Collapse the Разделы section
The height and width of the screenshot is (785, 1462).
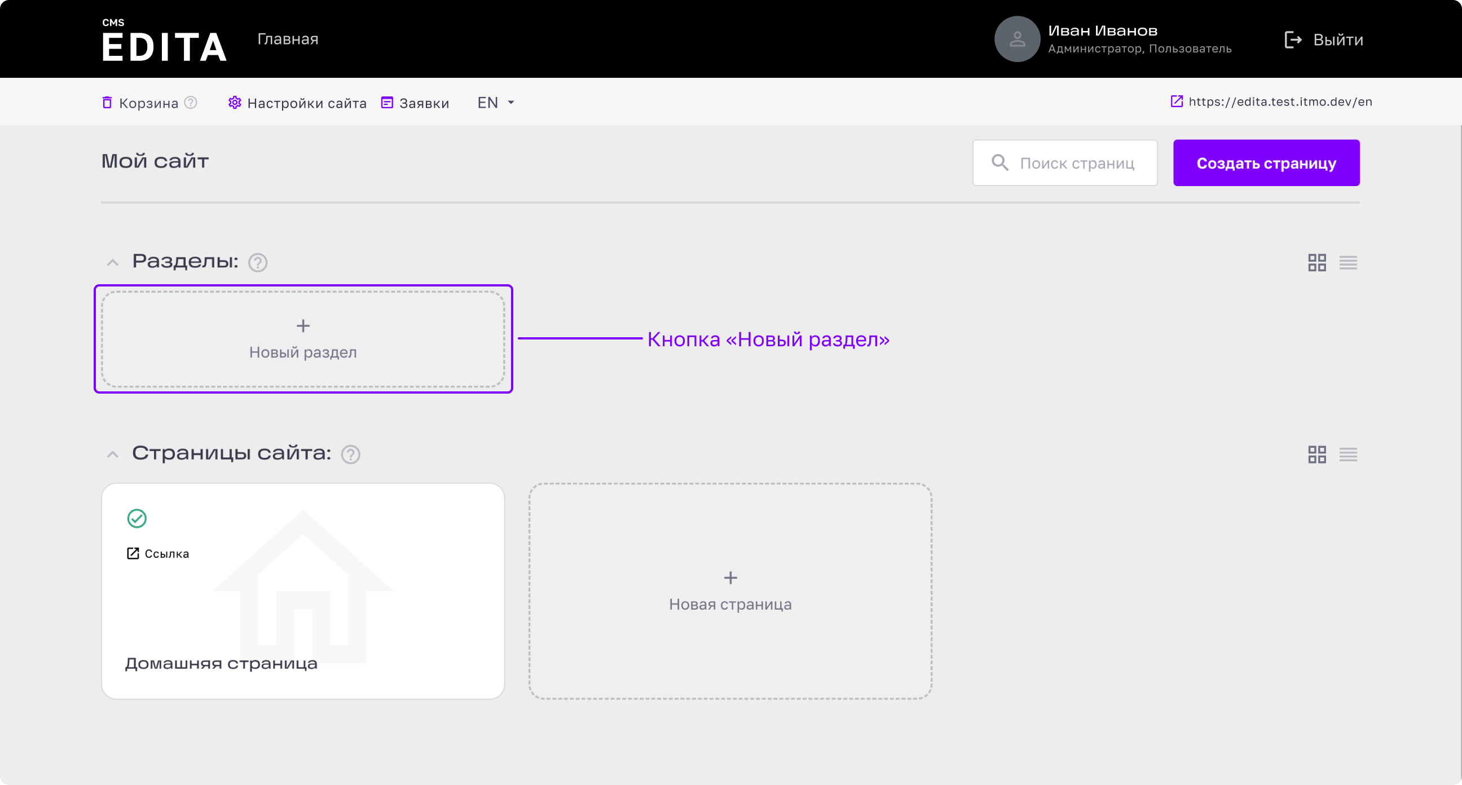[x=112, y=262]
